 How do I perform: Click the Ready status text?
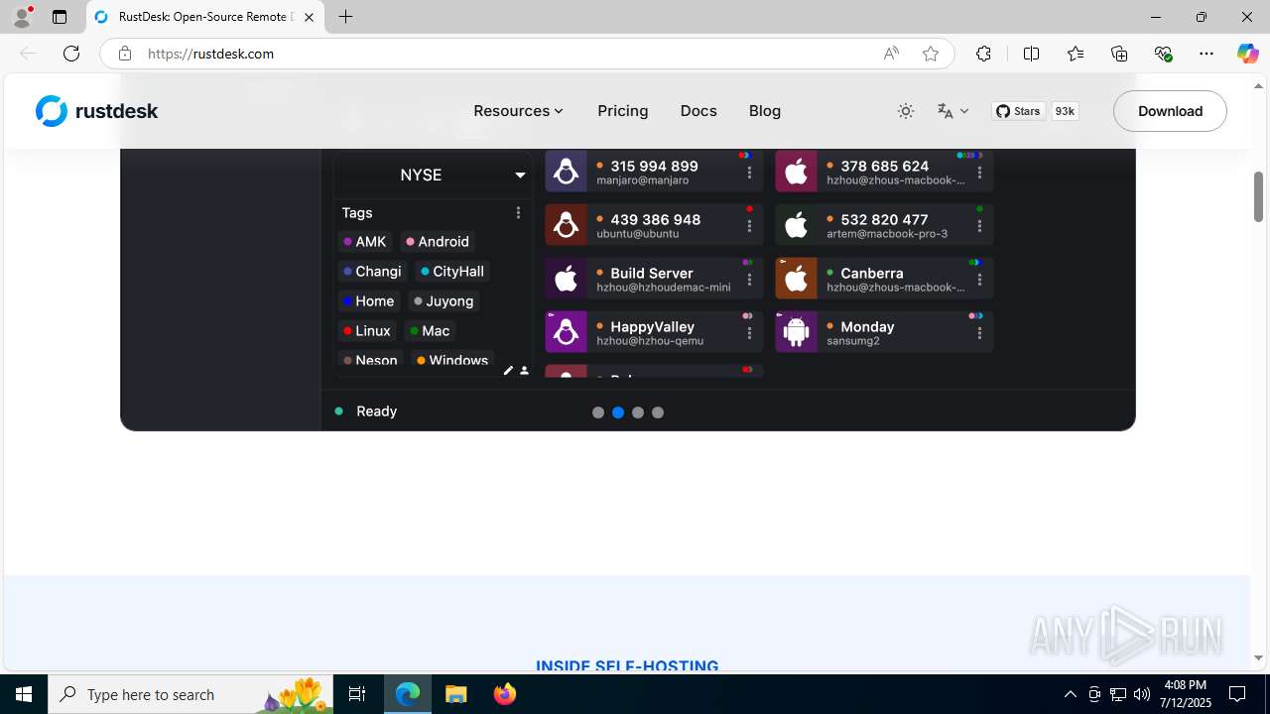[x=377, y=411]
